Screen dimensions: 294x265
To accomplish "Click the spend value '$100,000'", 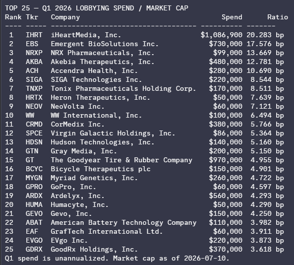I will click(x=226, y=116).
